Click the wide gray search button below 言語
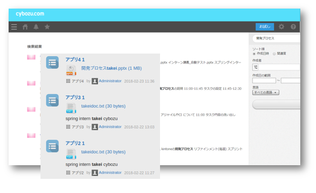 (276, 105)
